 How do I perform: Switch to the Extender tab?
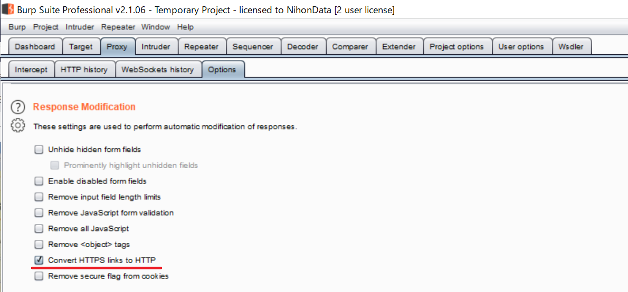click(399, 46)
